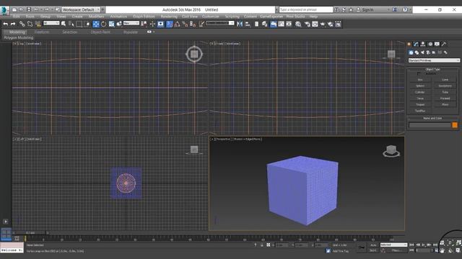The height and width of the screenshot is (259, 462).
Task: Toggle Window/Crossing selection mode
Action: click(87, 24)
